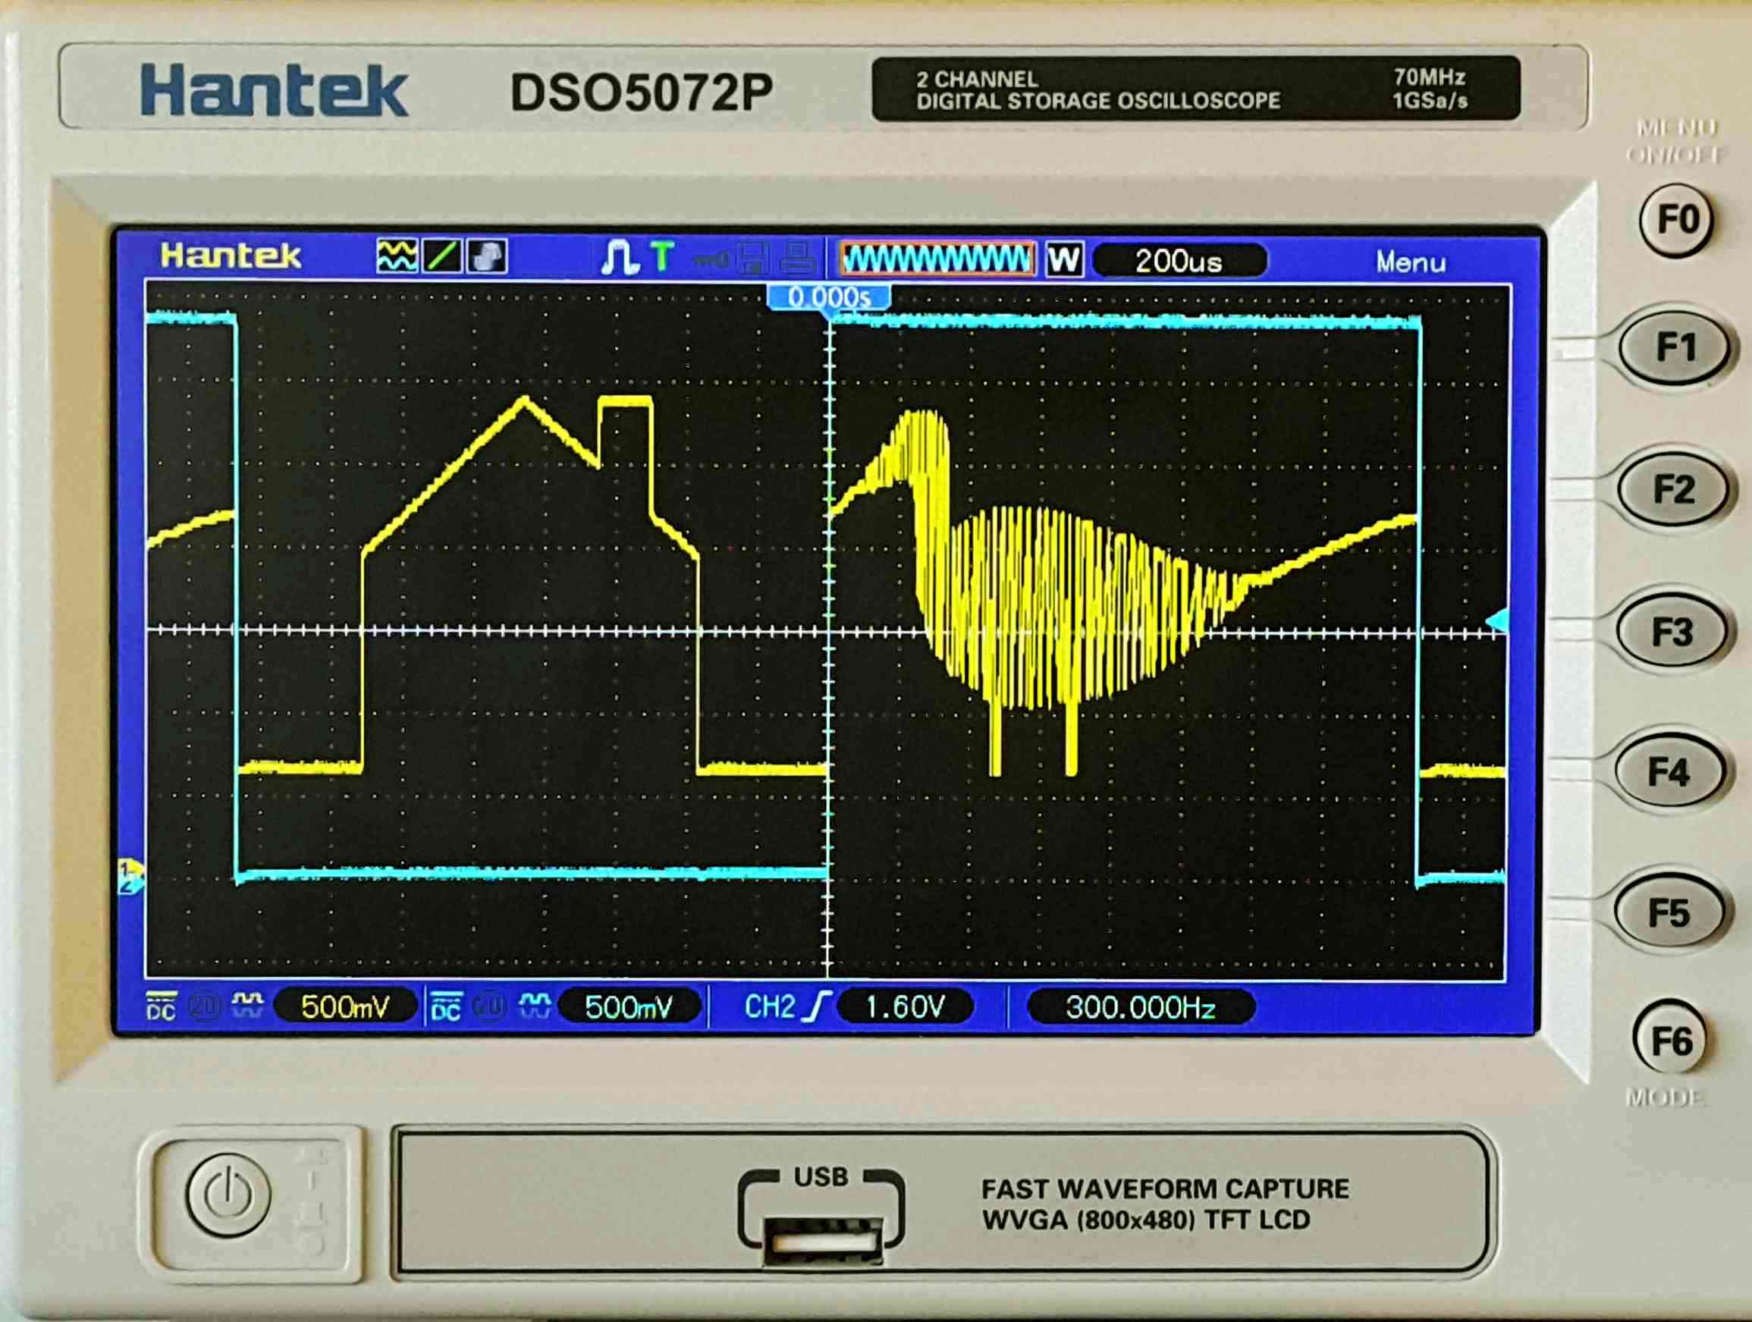
Task: Open the Menu label on screen
Action: [1410, 262]
